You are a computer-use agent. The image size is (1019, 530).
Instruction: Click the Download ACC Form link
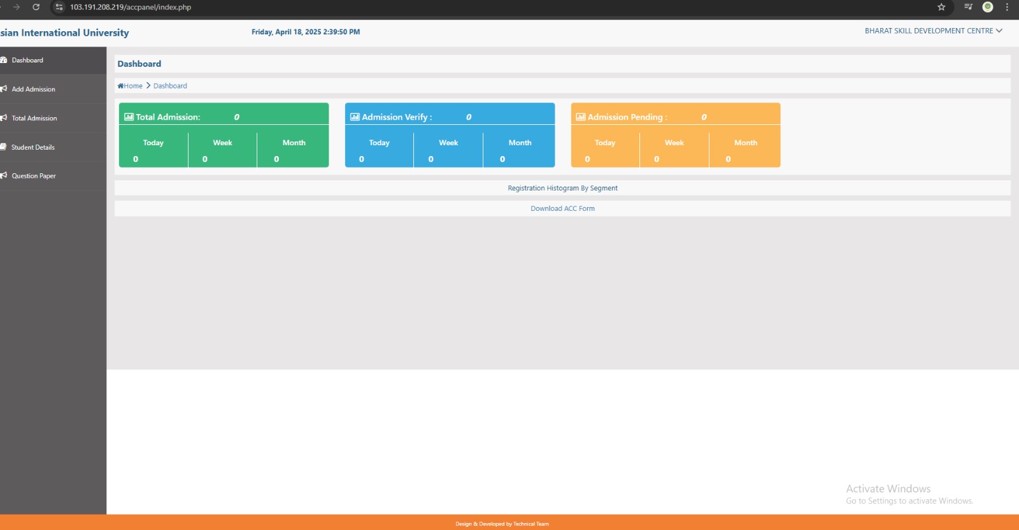pos(562,208)
